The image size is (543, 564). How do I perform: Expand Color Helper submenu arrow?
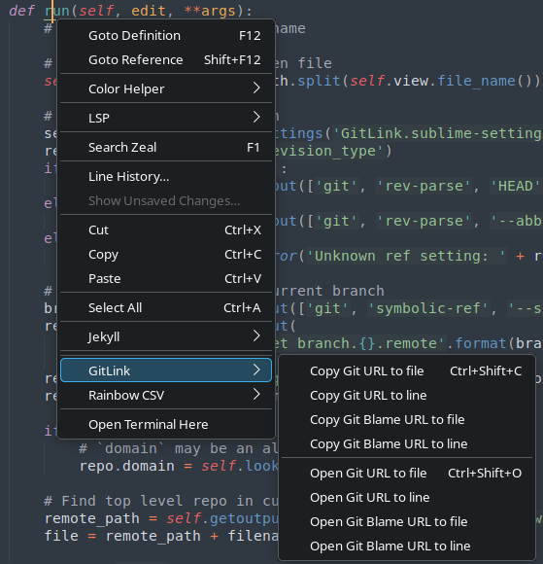tap(256, 88)
